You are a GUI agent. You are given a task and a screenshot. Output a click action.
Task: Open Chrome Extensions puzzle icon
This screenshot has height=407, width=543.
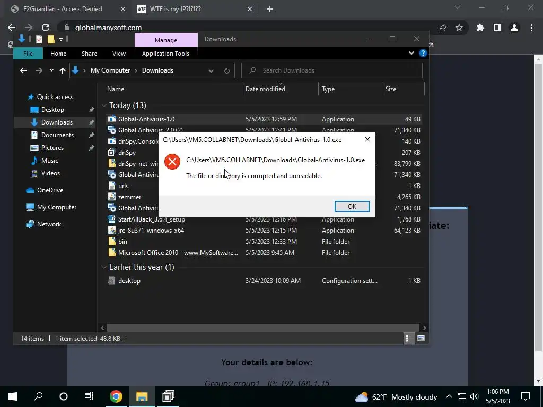480,28
